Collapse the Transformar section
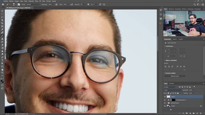Screen dimensions: 205x115 click(x=164, y=46)
